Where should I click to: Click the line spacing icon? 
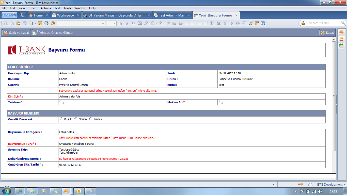212,23
